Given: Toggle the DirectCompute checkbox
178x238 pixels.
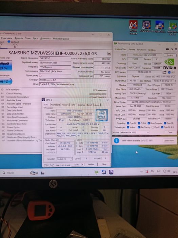Looking at the screenshot, I should [149, 123].
